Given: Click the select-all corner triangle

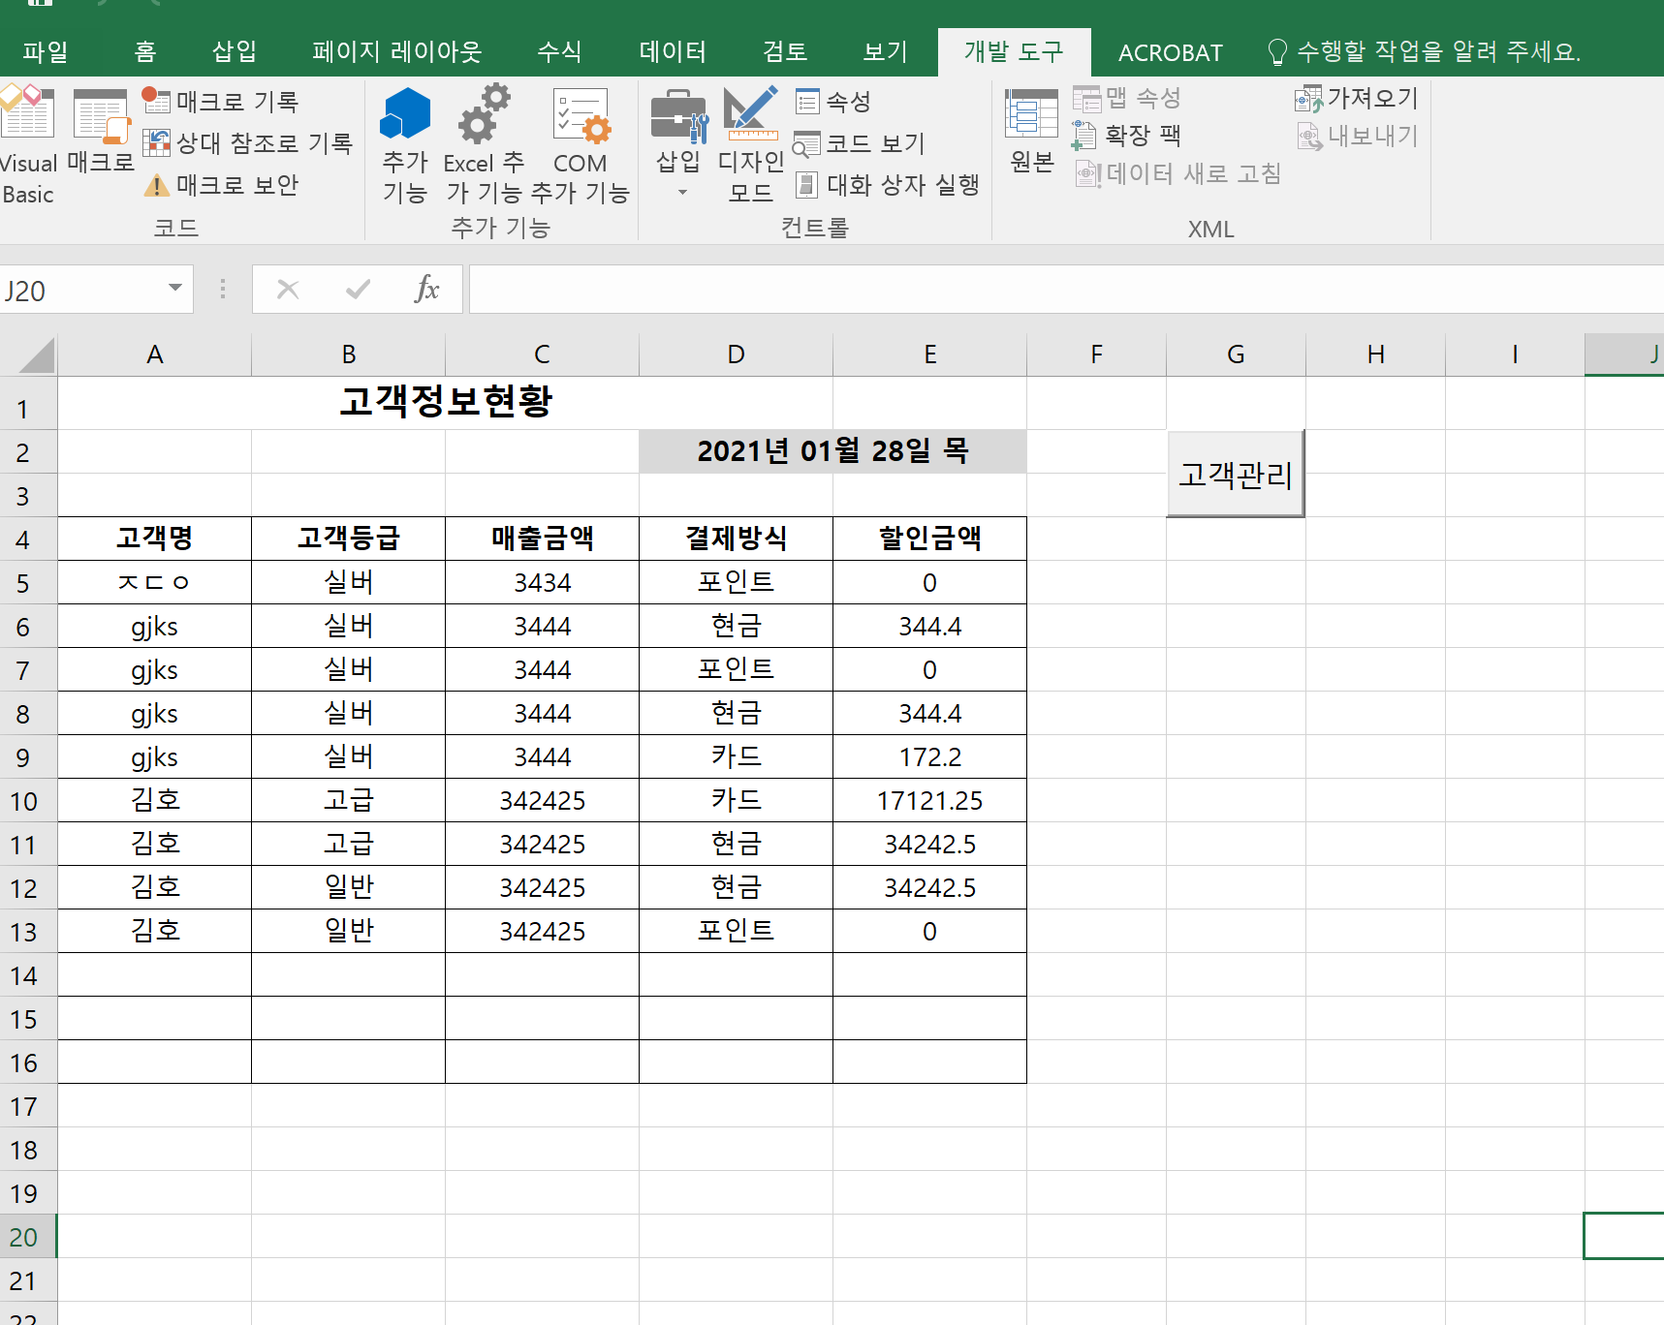Looking at the screenshot, I should [37, 355].
